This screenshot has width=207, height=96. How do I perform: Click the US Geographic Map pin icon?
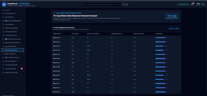click(3, 32)
